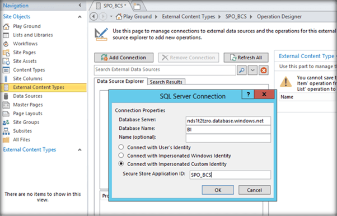This screenshot has height=216, width=337.
Task: Open Play Ground home icon in navigation
Action: 6,26
